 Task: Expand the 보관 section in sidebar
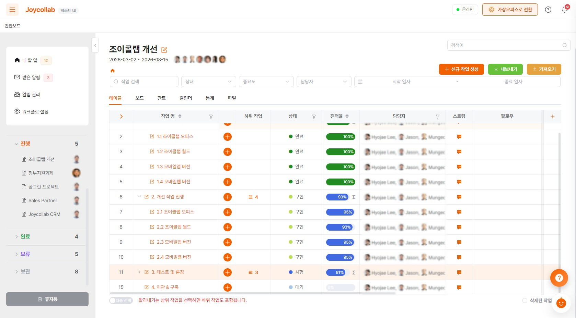(x=16, y=272)
